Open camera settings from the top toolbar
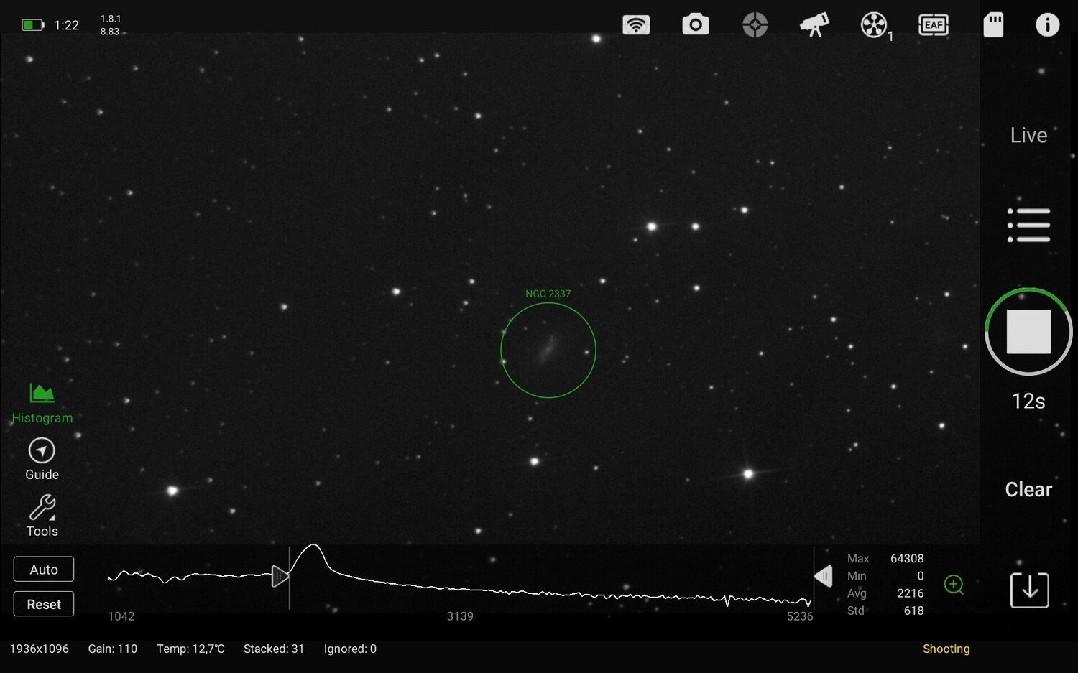The height and width of the screenshot is (673, 1078). coord(695,24)
